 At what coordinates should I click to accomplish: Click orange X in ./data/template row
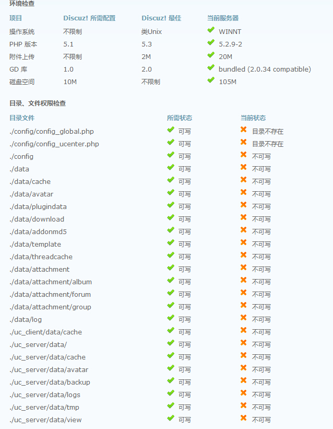coord(243,242)
